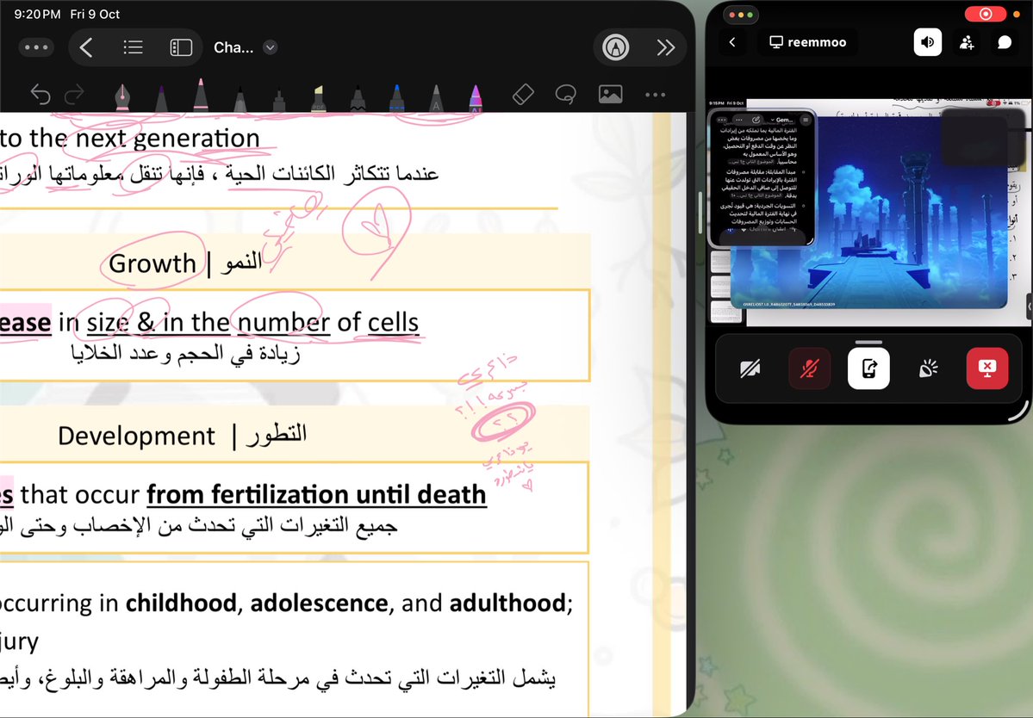Open the outline list view icon
The height and width of the screenshot is (718, 1033).
(x=133, y=47)
